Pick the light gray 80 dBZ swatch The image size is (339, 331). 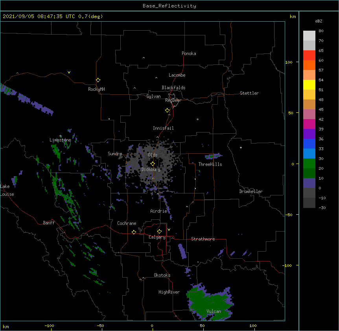click(x=309, y=35)
